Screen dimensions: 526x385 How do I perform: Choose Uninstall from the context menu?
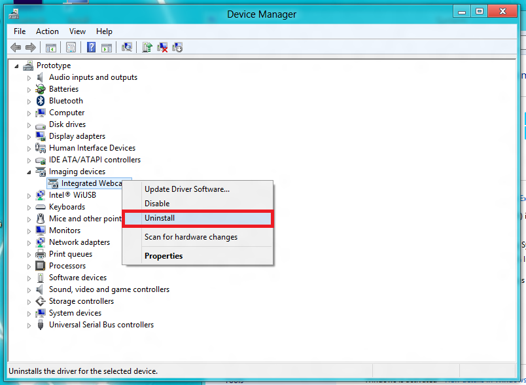(x=198, y=218)
